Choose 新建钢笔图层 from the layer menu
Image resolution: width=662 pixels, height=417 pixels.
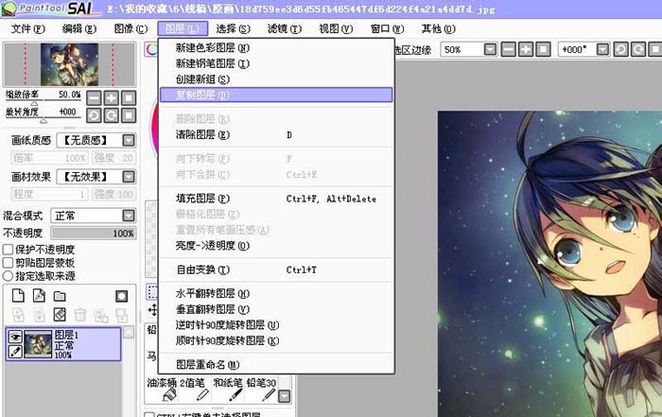pos(276,63)
